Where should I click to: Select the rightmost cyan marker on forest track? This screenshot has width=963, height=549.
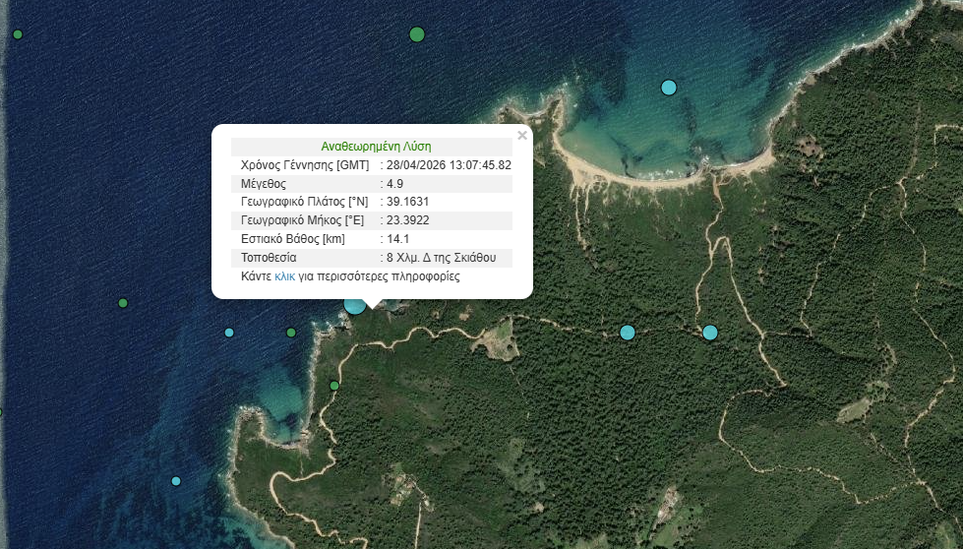point(710,333)
